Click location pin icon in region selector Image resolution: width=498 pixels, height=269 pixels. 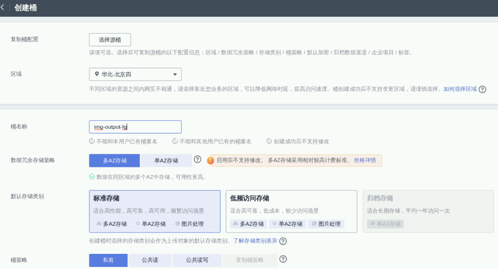[97, 75]
